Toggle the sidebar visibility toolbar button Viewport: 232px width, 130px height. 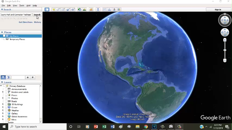47,9
